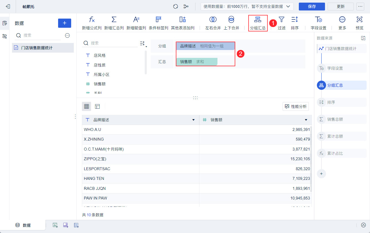The image size is (370, 233).
Task: Select the 累计占比 step in flow
Action: 342,153
